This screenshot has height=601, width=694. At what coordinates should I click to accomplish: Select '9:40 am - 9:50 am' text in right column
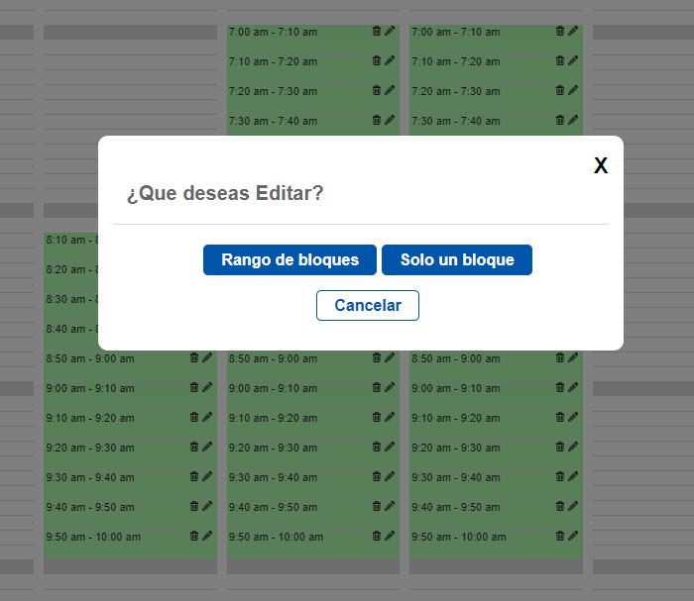tap(456, 507)
